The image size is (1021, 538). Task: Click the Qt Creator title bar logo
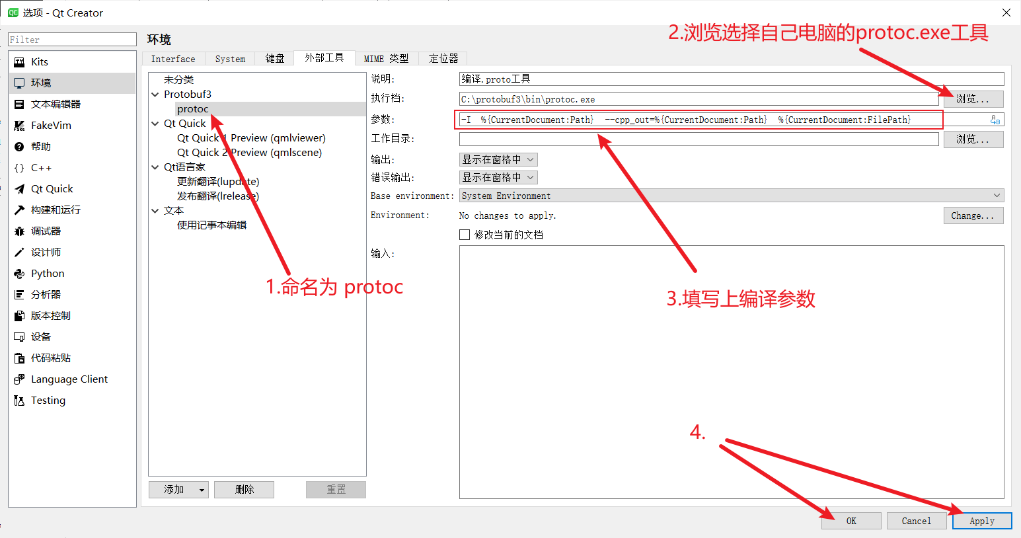pos(13,13)
